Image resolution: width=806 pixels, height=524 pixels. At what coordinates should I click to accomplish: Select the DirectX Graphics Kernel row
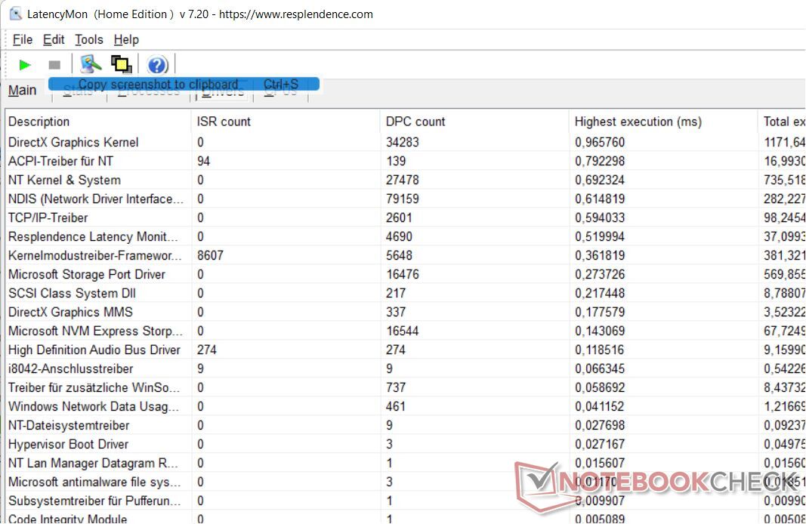405,142
